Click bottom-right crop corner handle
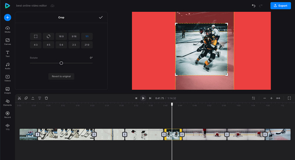This screenshot has height=160, width=295. point(227,74)
